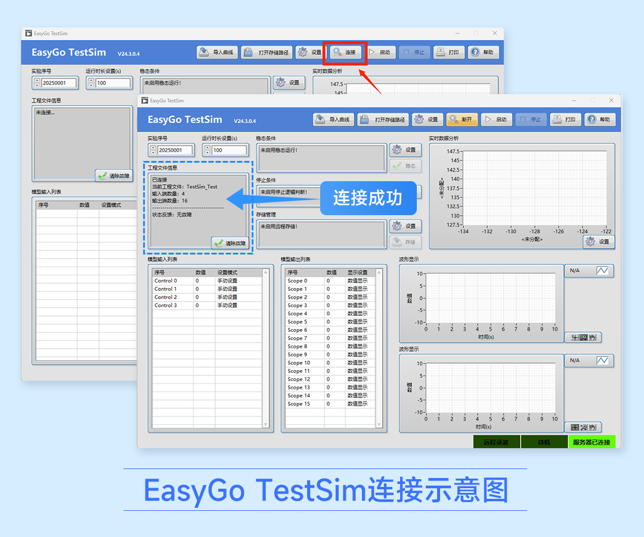Select the Scope 12 row name

(x=299, y=379)
